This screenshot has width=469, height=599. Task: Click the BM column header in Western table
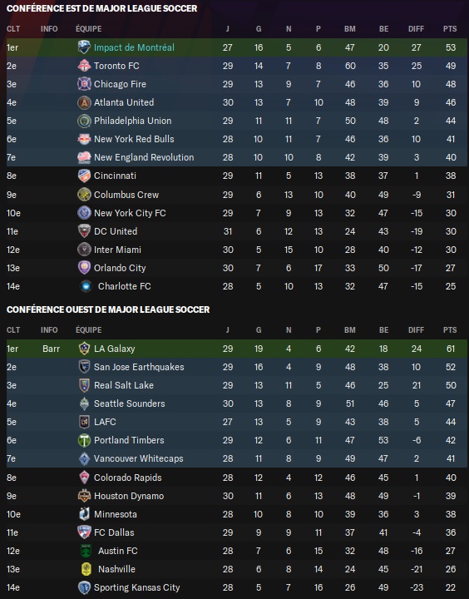coord(349,329)
